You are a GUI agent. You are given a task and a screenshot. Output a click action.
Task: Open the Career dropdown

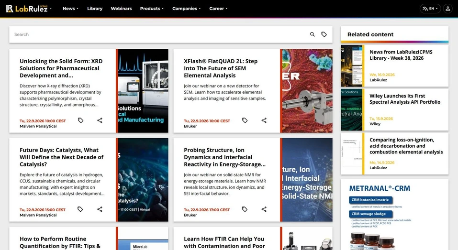218,9
